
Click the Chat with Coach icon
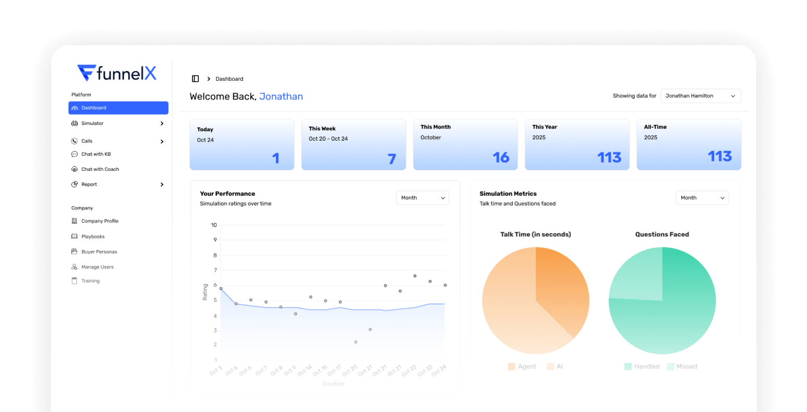point(75,169)
